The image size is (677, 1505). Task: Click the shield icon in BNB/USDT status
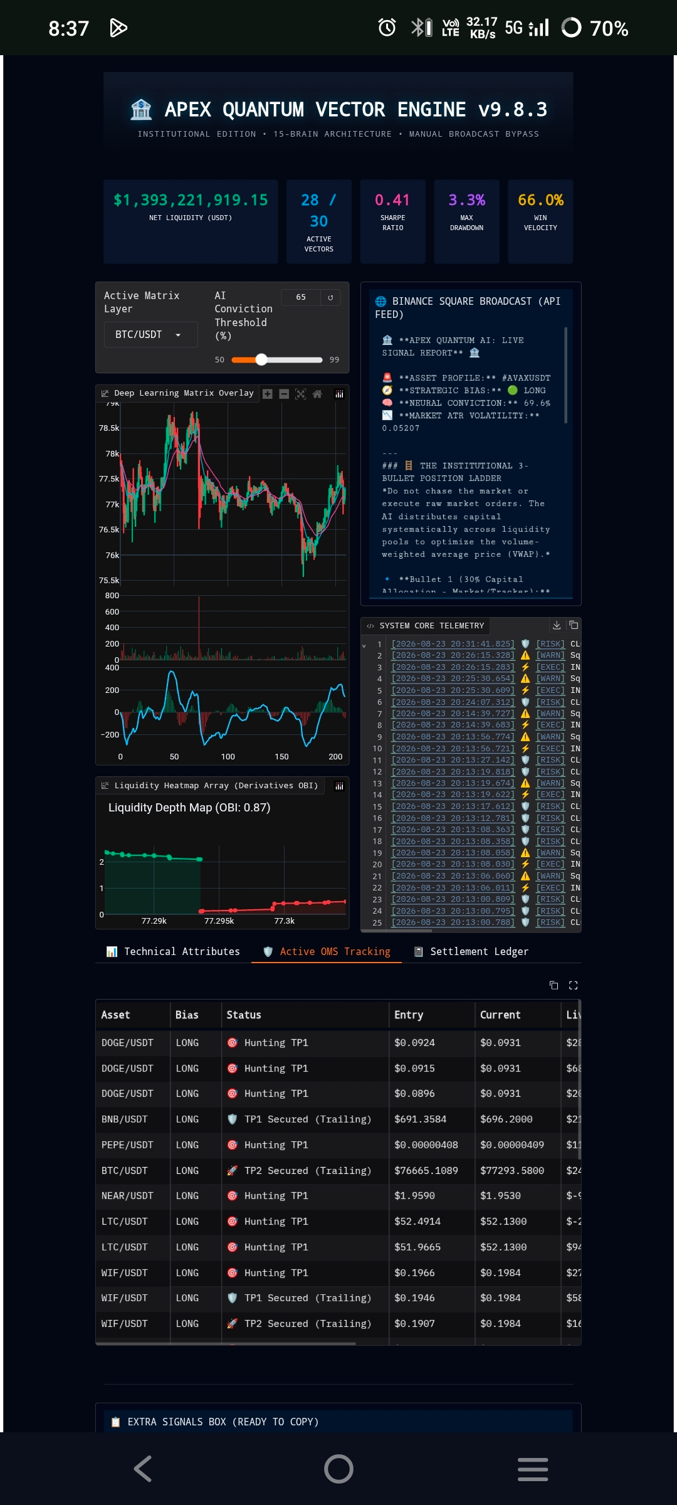pyautogui.click(x=232, y=1119)
